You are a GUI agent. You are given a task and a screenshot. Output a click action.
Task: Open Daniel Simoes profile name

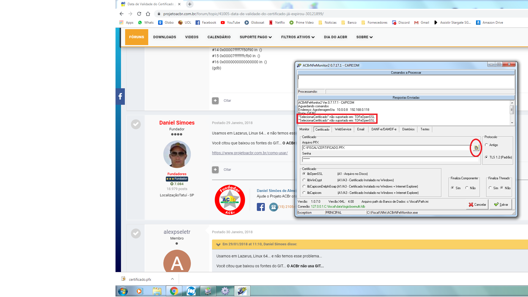click(x=177, y=123)
